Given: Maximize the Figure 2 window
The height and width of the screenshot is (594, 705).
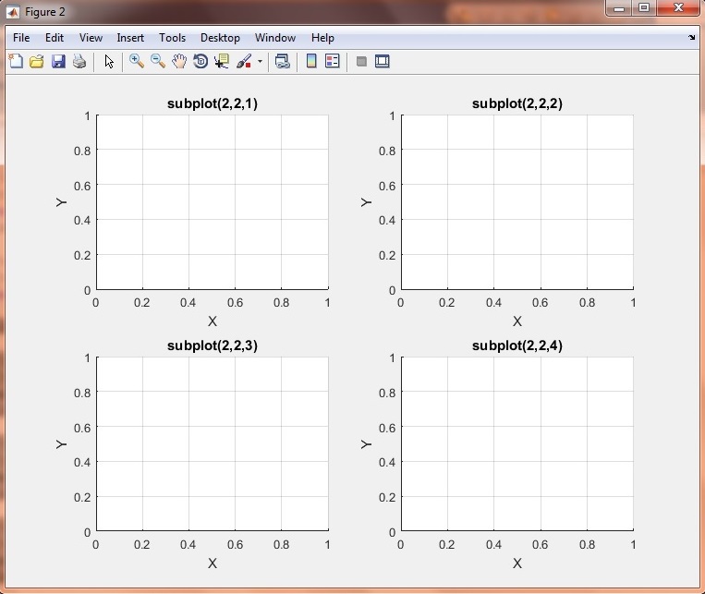Looking at the screenshot, I should [644, 7].
